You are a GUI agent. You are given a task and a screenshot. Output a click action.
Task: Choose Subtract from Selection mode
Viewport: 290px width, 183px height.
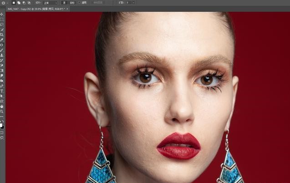point(24,3)
